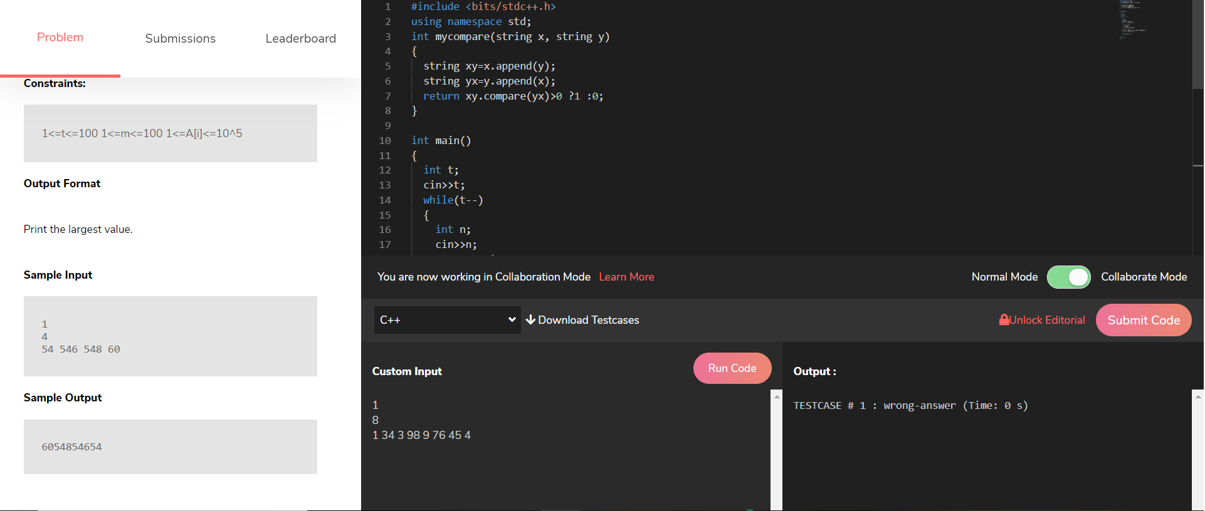Click the lock icon for Unlock Editorial

point(1004,320)
